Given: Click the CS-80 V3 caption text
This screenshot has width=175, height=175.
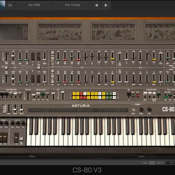Looking at the screenshot, I should pyautogui.click(x=87, y=170).
